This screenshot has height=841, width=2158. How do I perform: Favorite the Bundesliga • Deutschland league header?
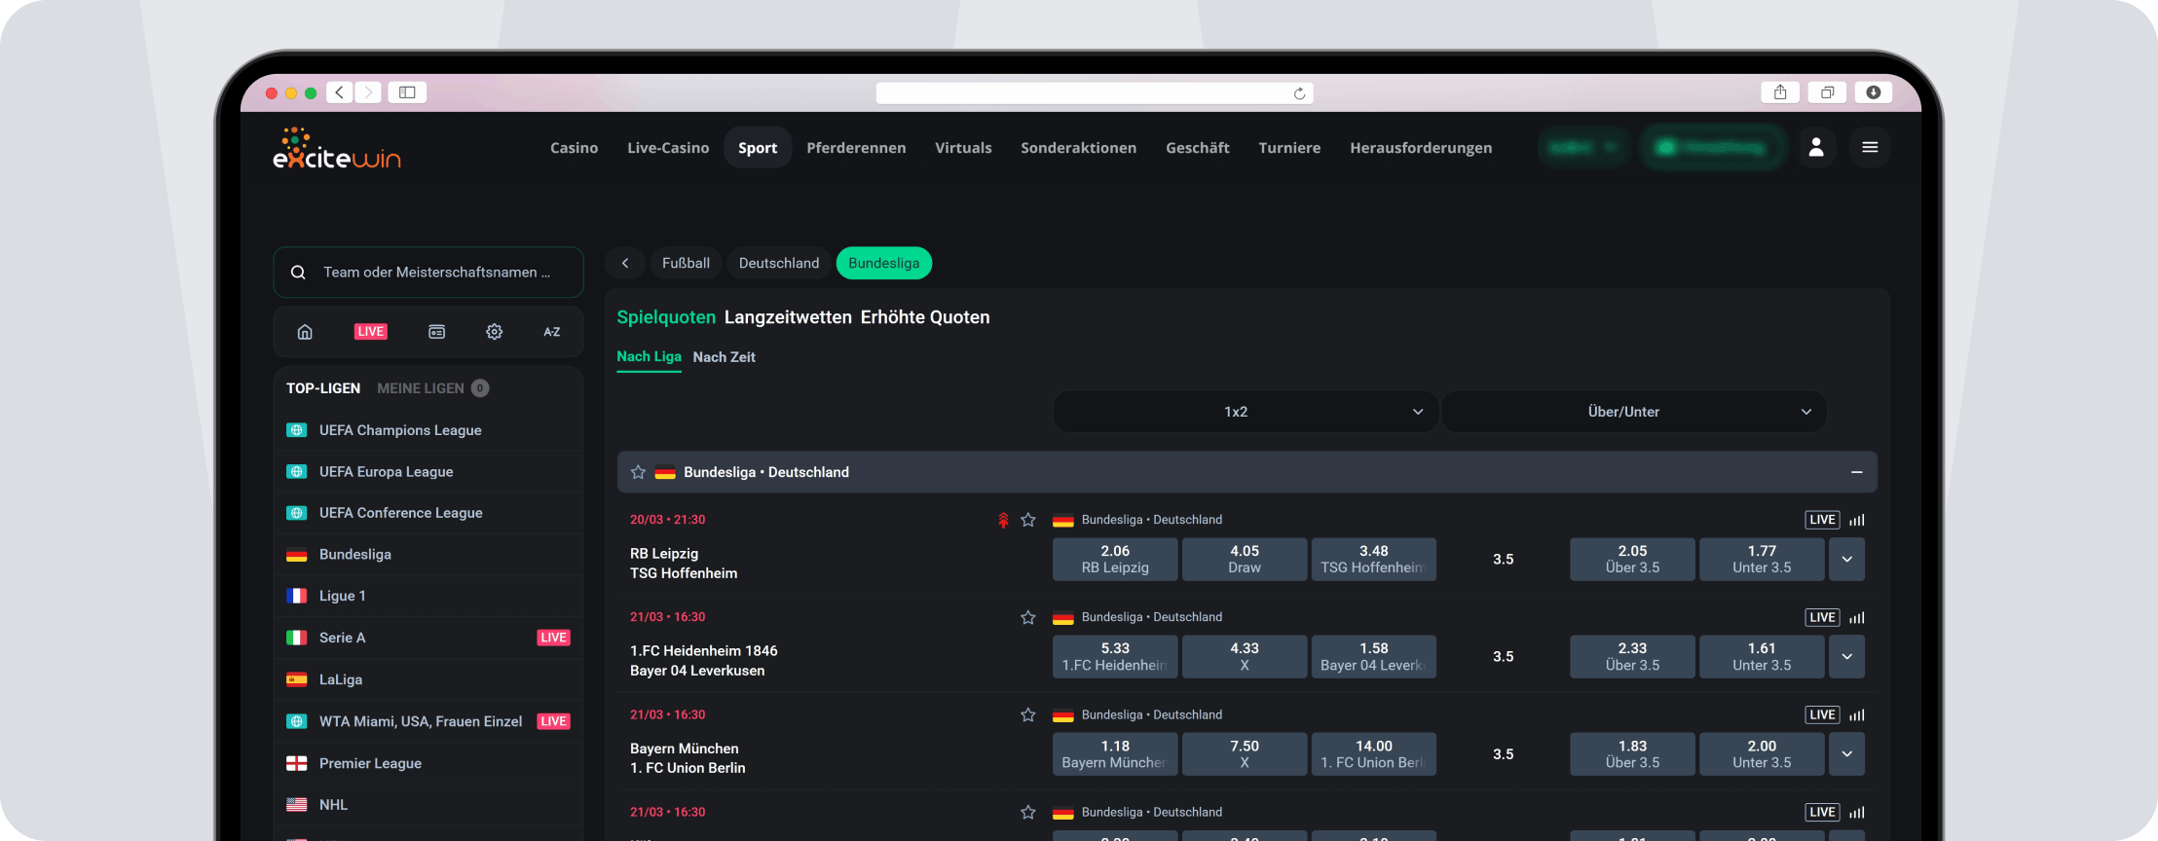(638, 472)
